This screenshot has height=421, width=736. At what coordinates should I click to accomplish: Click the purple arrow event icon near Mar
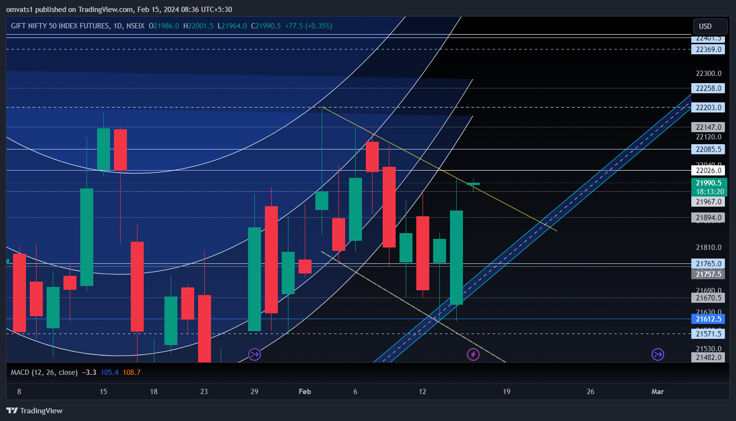tap(658, 355)
